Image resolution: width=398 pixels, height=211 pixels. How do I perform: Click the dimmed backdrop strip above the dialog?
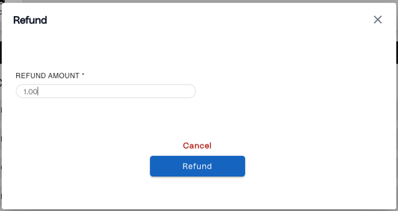(199, 1)
